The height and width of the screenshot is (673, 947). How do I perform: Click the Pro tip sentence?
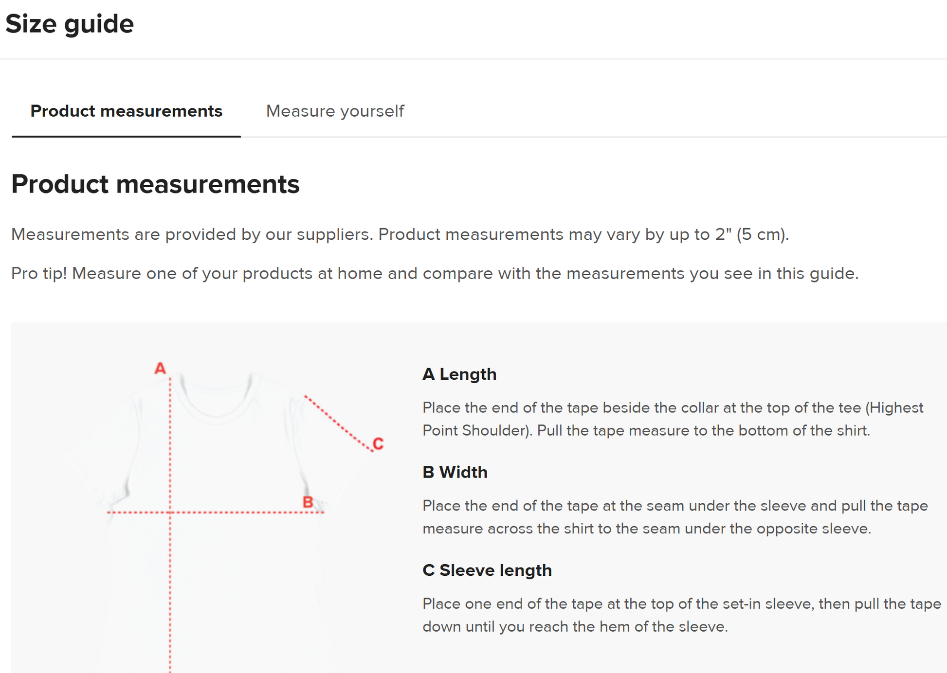(435, 273)
